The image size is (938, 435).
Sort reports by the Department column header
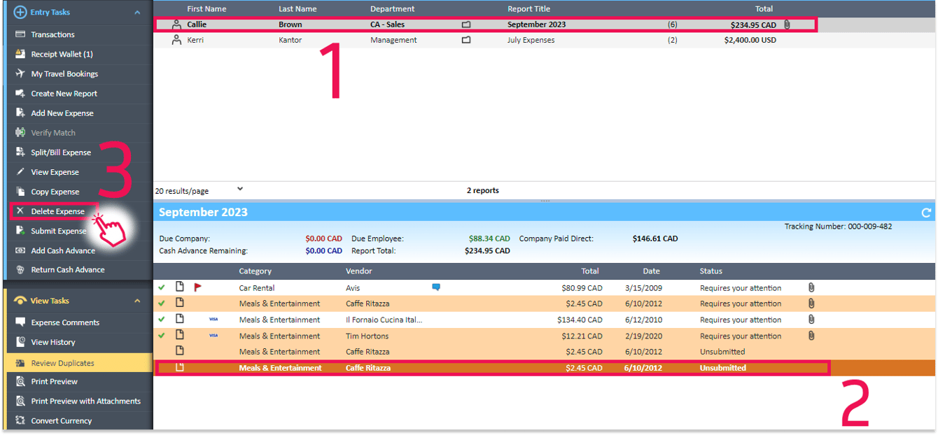pos(392,9)
